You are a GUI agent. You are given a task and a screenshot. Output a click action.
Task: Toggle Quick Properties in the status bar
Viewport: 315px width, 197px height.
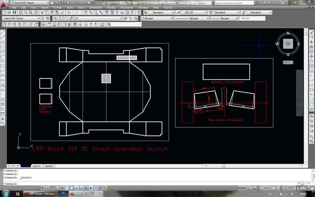[100, 188]
